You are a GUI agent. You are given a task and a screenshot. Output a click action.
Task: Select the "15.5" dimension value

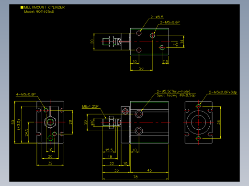[109, 150]
